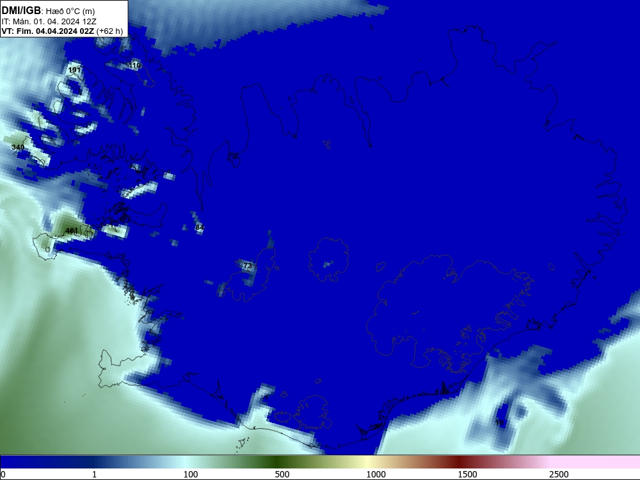Click the color scale tick label 1000
The width and height of the screenshot is (640, 480).
pos(376,474)
